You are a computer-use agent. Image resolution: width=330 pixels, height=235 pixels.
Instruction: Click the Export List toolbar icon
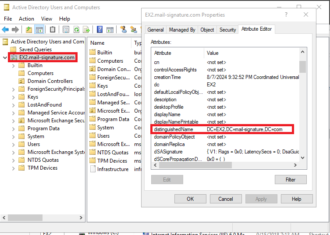pos(86,29)
